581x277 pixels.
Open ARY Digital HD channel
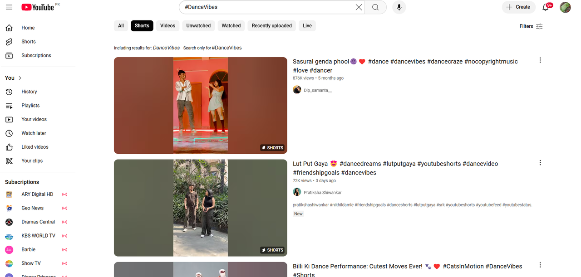(38, 194)
